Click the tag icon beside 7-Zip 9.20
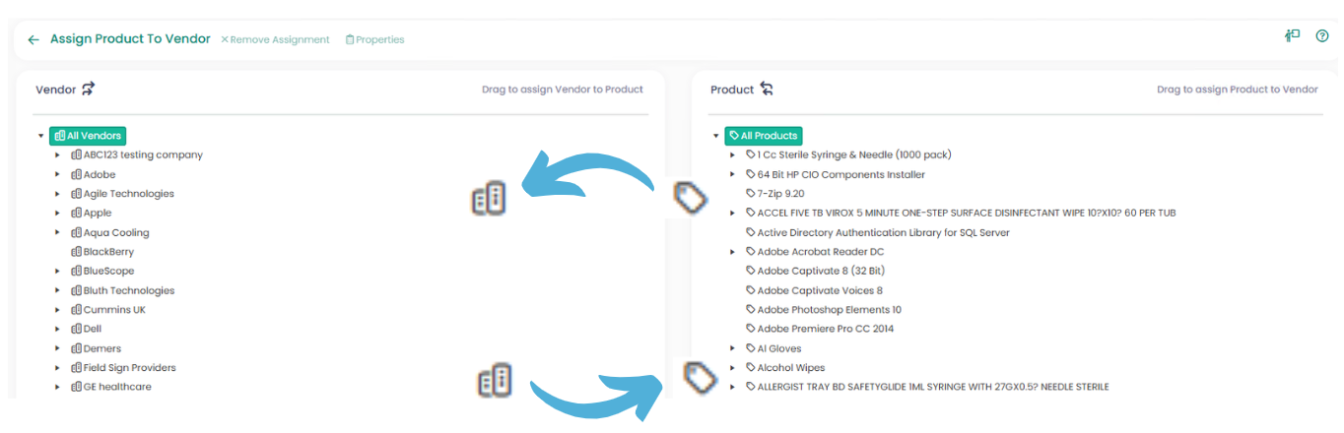1344x433 pixels. coord(751,194)
